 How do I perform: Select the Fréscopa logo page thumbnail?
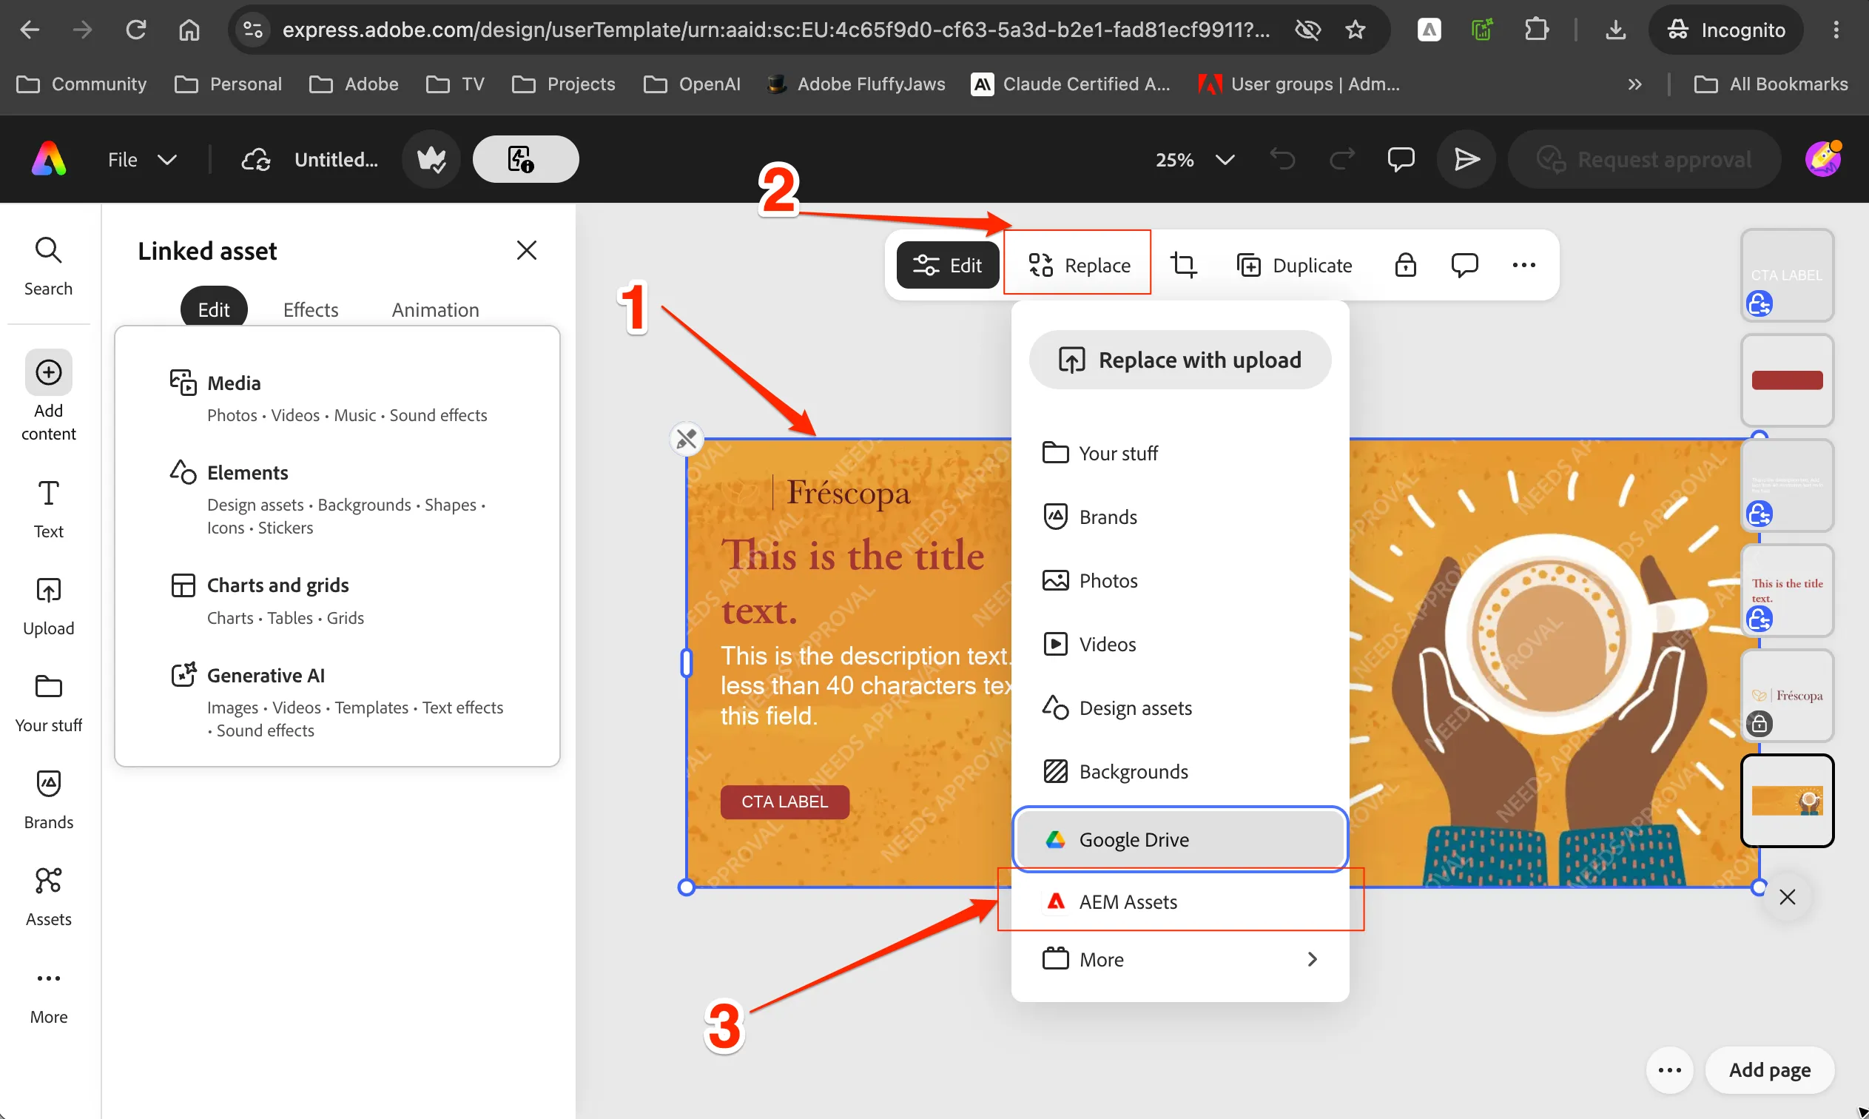point(1786,695)
